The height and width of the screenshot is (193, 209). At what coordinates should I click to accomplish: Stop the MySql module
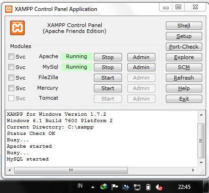(108, 67)
